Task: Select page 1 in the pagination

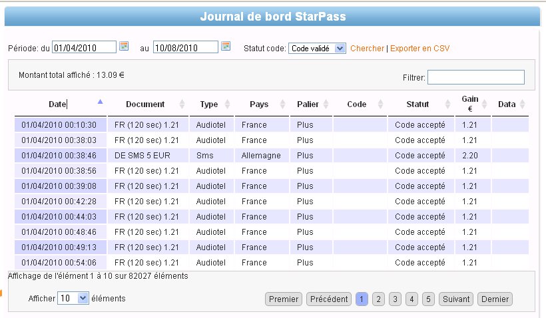Action: [362, 299]
